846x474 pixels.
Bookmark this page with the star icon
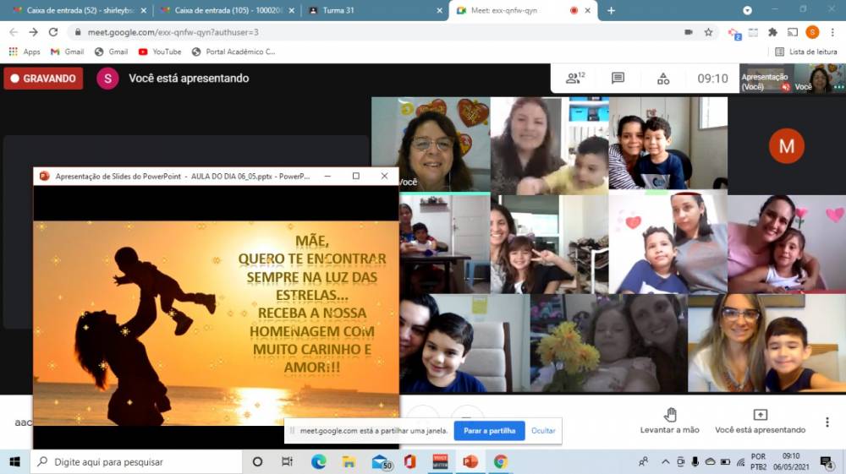tap(708, 32)
